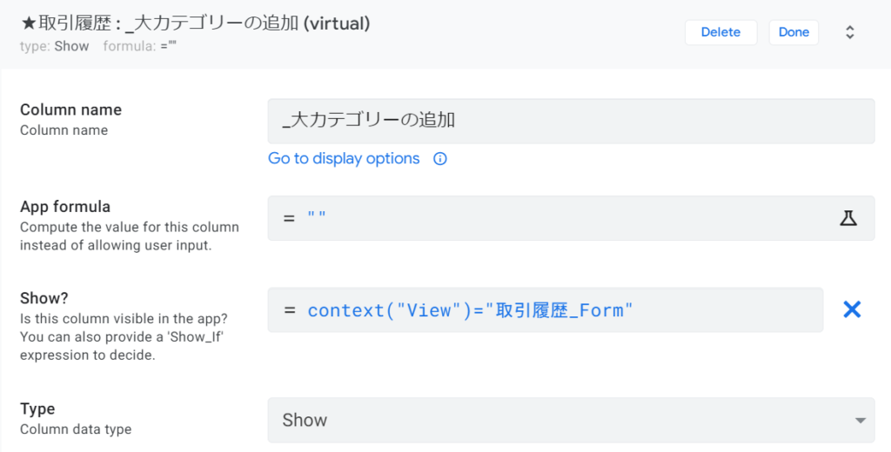
Task: Click the virtual column header title
Action: 196,24
